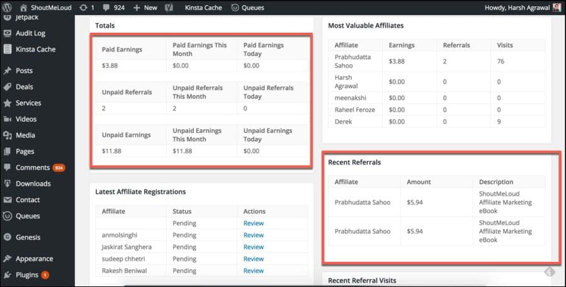Click the user avatar thumbnail

coord(557,7)
